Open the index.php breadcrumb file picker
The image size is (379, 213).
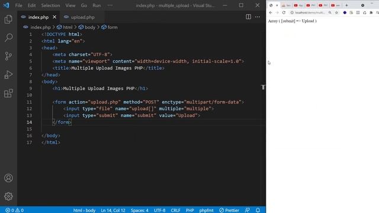coord(37,27)
